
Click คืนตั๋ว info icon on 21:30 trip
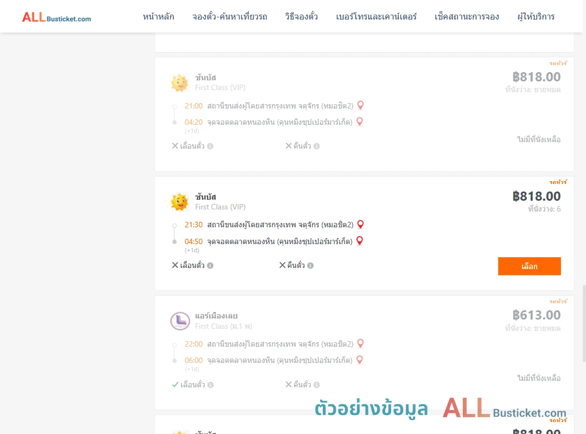pos(310,265)
